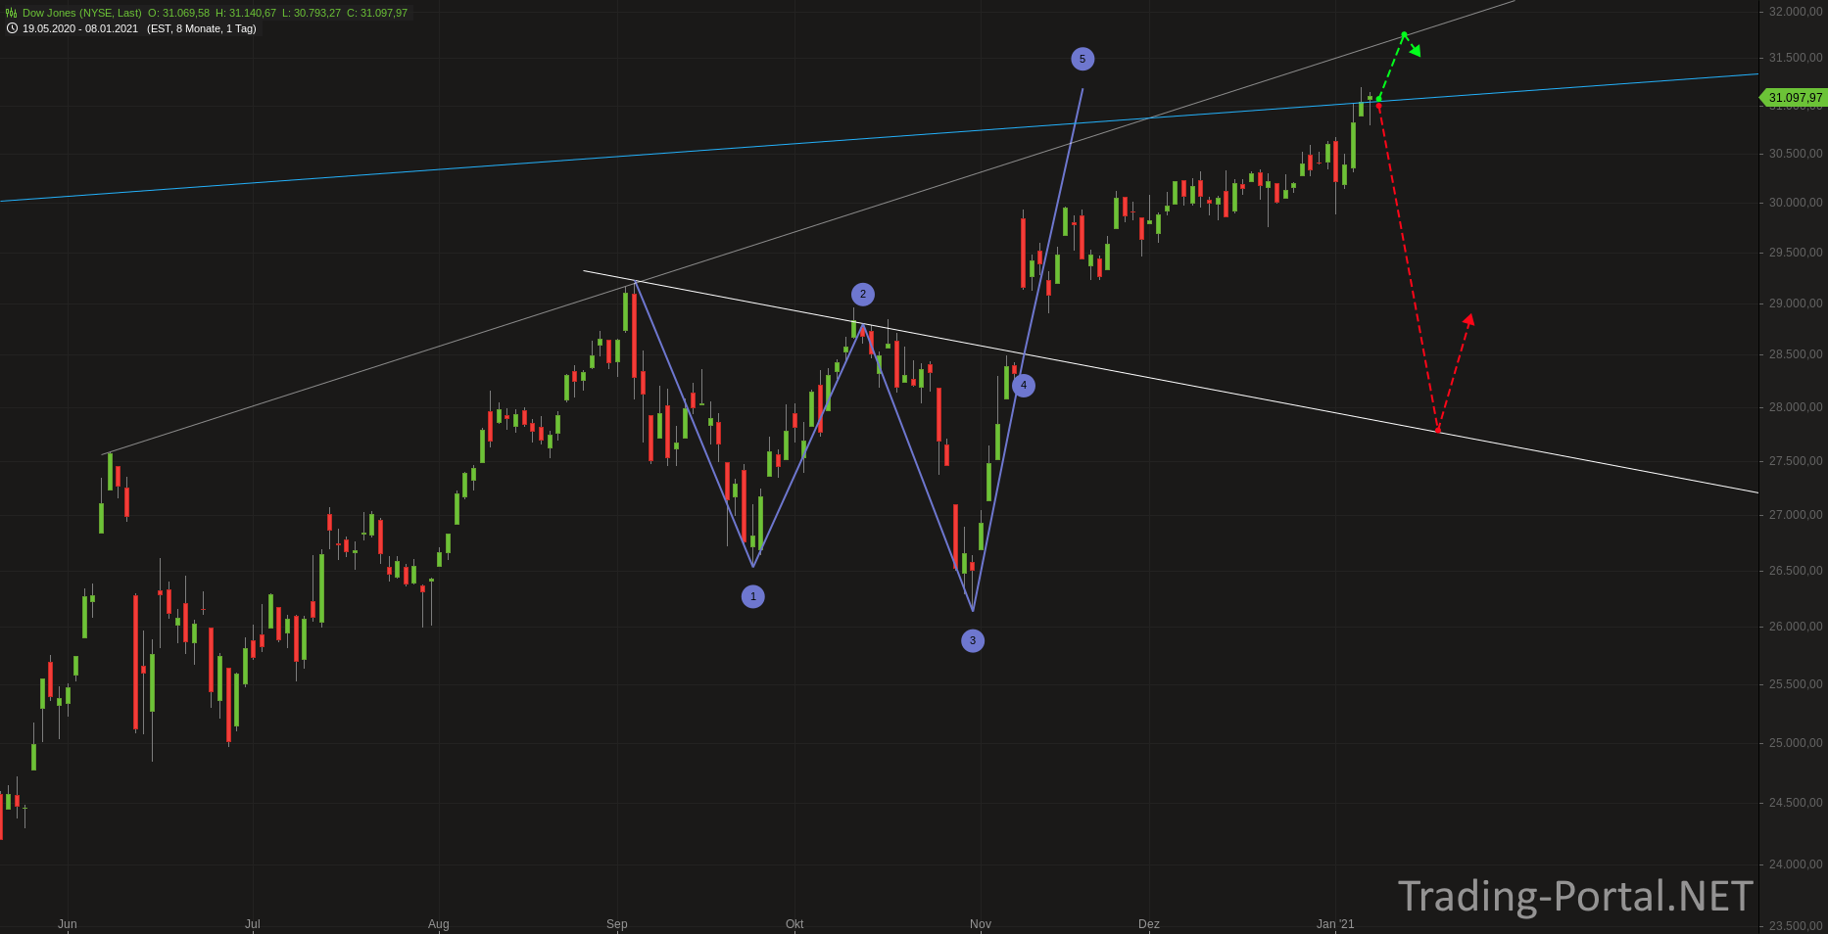Click the 28.500,00 price axis label

pyautogui.click(x=1796, y=354)
